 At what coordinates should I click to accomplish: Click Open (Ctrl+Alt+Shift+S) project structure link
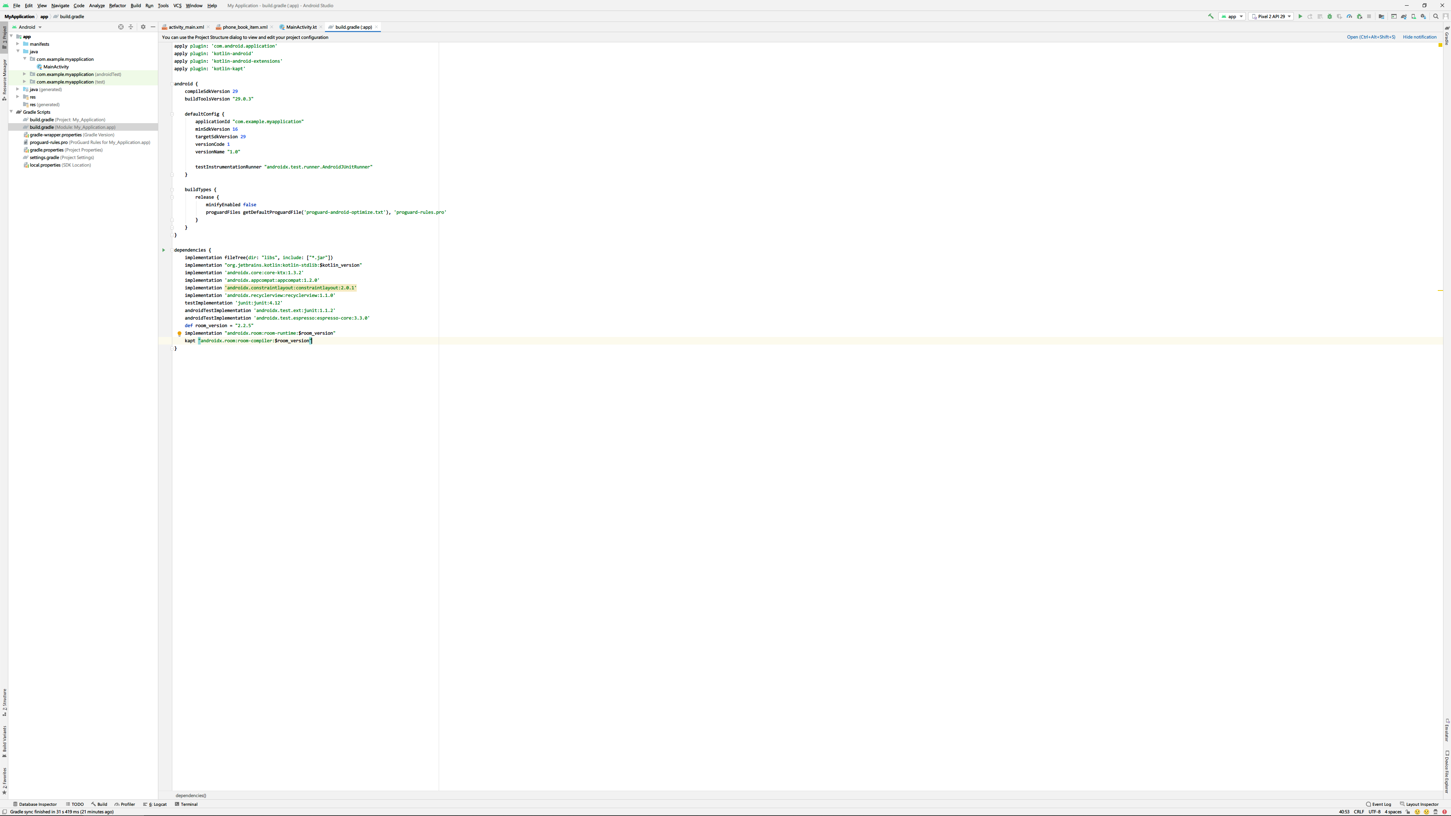click(1371, 37)
